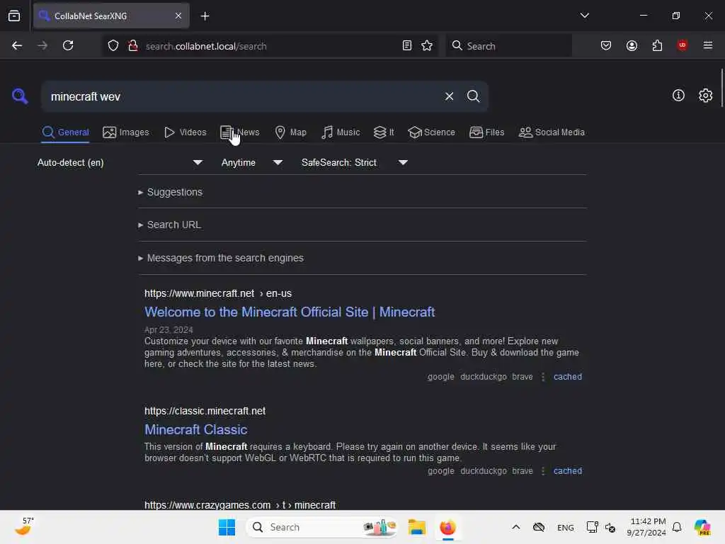The height and width of the screenshot is (544, 725).
Task: Click the Firefox toolbar Search box
Action: [x=508, y=46]
